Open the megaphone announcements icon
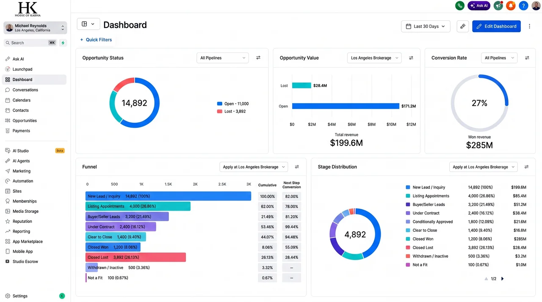The height and width of the screenshot is (302, 542). pos(498,5)
